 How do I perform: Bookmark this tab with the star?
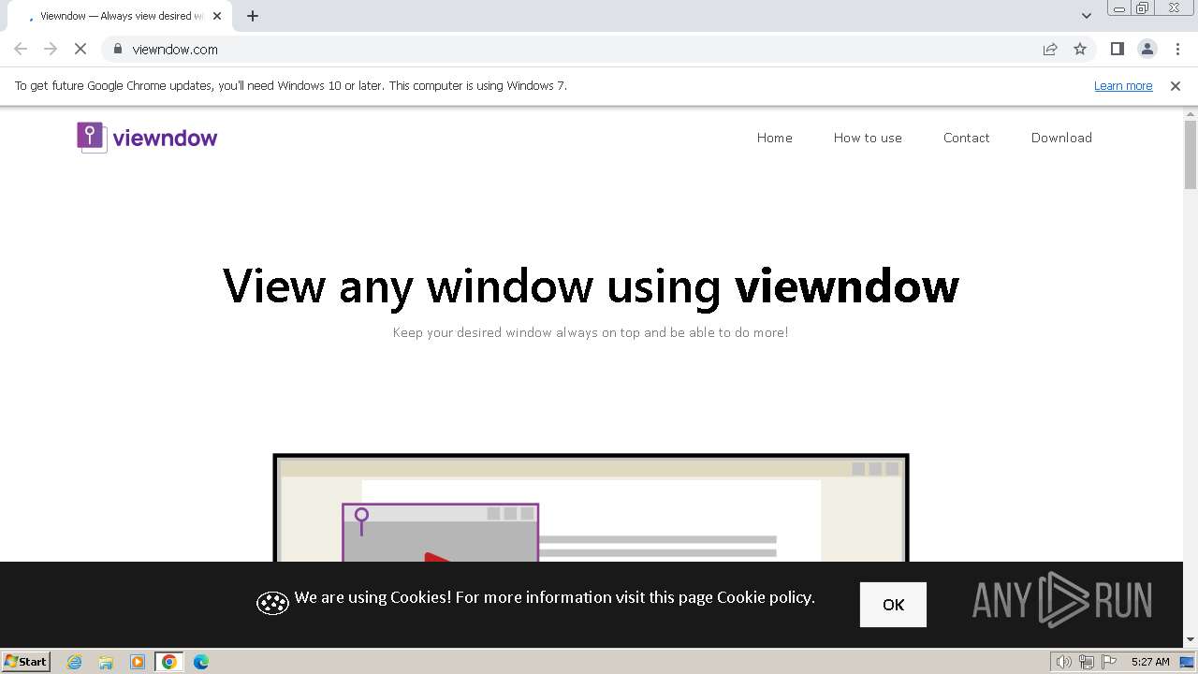pos(1080,49)
